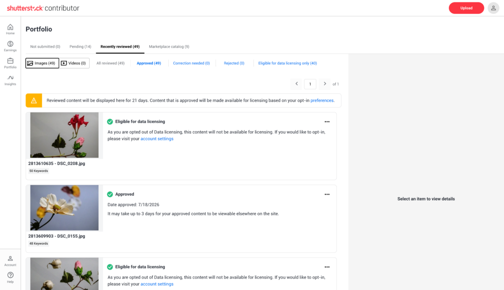Open three-dot menu for DSC_0155.jpg
The image size is (504, 290).
[327, 194]
